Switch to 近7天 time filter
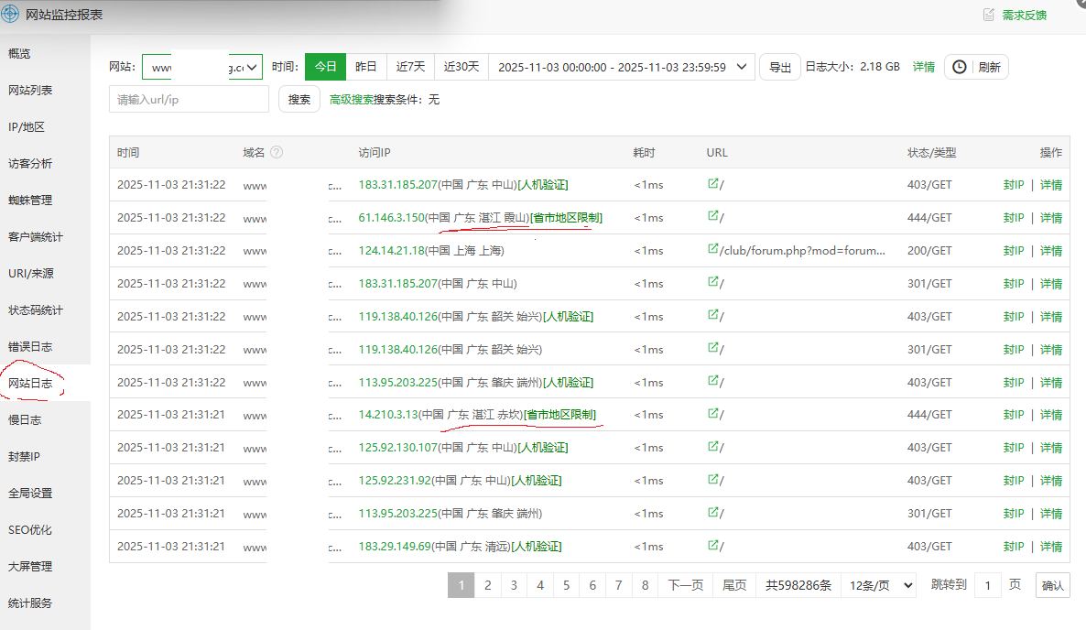The height and width of the screenshot is (630, 1086). tap(410, 67)
